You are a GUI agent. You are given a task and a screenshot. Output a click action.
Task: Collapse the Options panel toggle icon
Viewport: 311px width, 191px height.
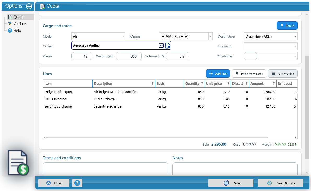pos(29,6)
